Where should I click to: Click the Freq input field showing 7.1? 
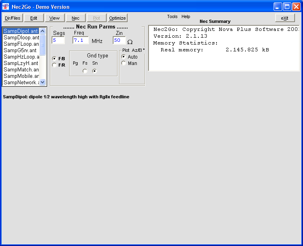pos(80,40)
